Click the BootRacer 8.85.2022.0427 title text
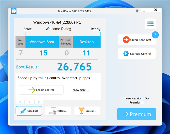 (x=75, y=11)
